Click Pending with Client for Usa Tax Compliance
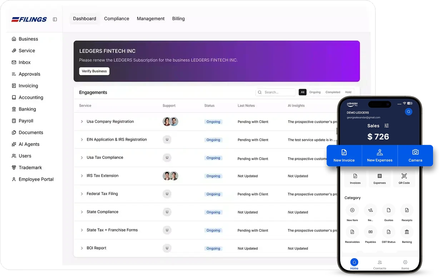 click(x=253, y=159)
